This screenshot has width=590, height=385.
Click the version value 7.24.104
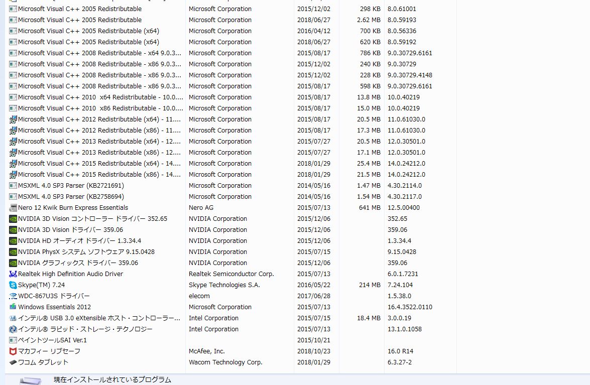(x=400, y=285)
